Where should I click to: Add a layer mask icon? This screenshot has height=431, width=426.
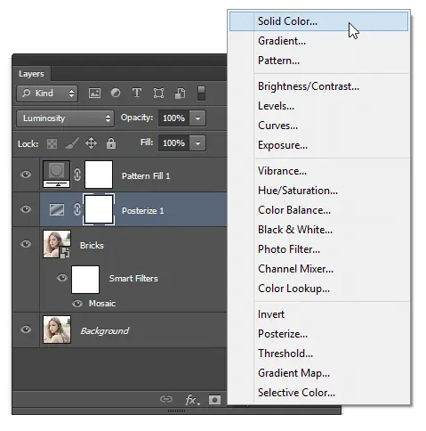(x=214, y=400)
